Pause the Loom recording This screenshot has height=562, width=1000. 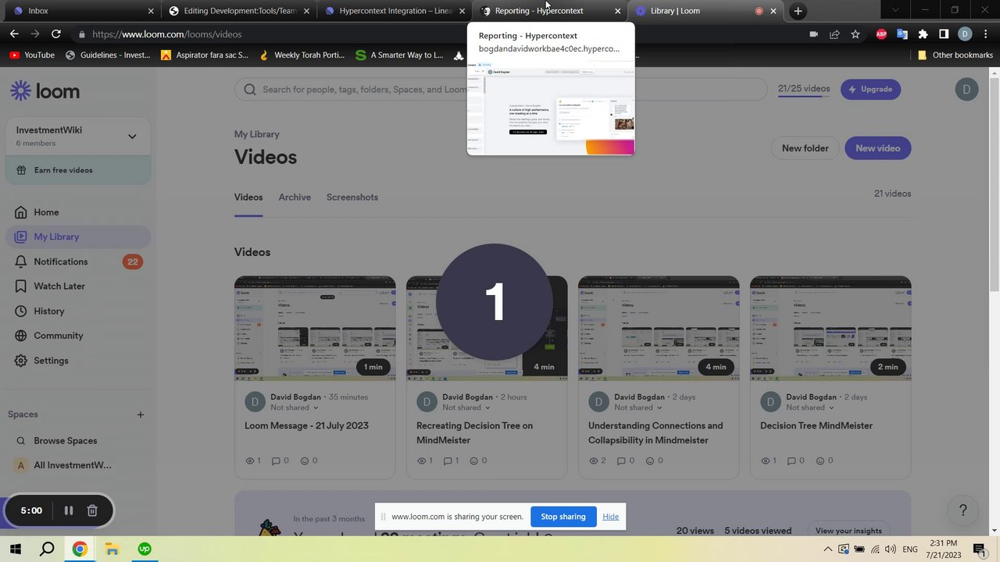(69, 510)
